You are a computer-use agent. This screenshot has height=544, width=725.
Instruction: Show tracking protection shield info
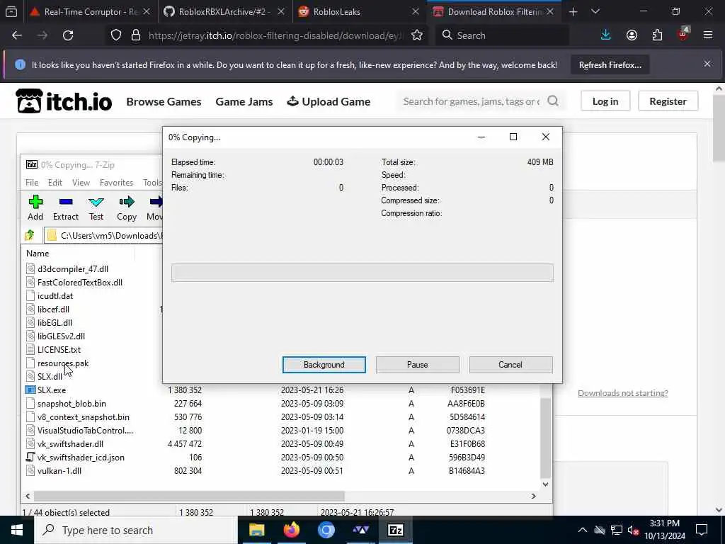coord(116,35)
